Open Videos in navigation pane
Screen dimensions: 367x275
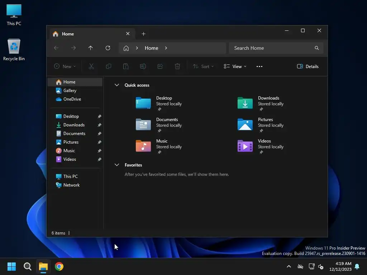[70, 159]
